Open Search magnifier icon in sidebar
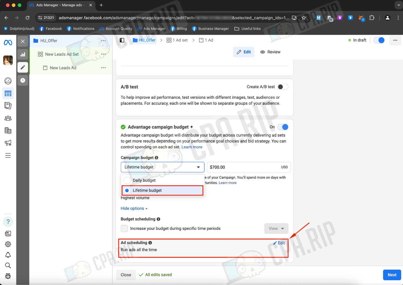The height and width of the screenshot is (285, 403). click(x=8, y=265)
